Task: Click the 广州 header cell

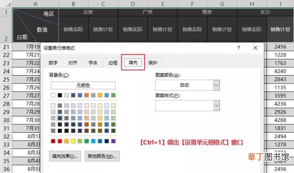Action: (x=147, y=12)
